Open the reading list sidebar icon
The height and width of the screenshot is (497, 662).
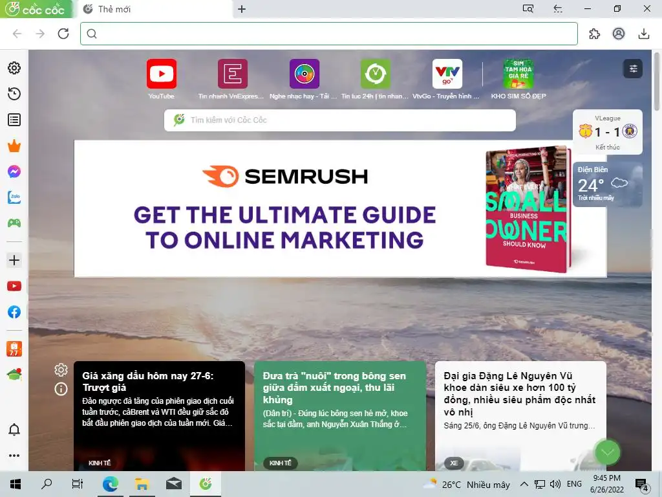click(14, 120)
